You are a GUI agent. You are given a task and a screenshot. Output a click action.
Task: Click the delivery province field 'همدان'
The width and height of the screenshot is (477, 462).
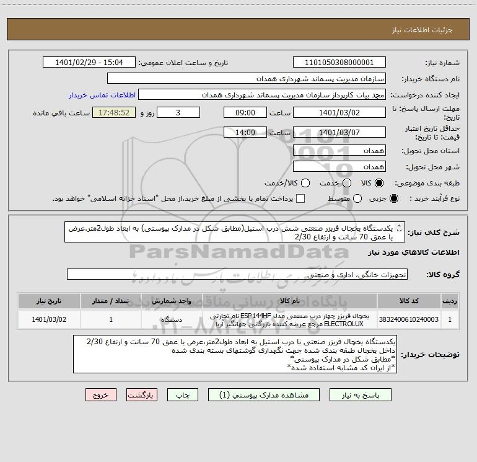[339, 150]
